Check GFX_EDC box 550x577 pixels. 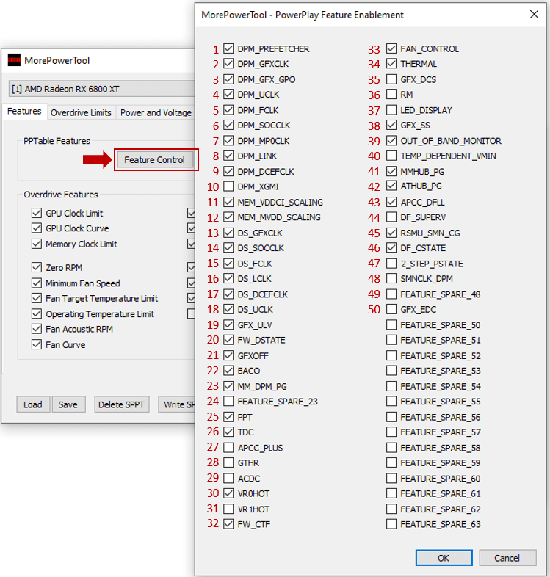click(x=391, y=309)
